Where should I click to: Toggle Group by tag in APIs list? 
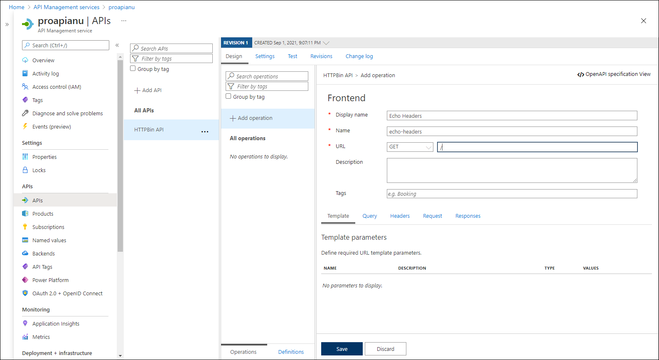click(133, 68)
